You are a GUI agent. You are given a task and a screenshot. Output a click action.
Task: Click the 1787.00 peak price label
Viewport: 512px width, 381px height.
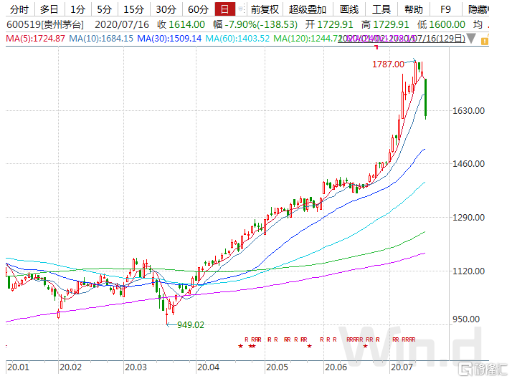(388, 64)
